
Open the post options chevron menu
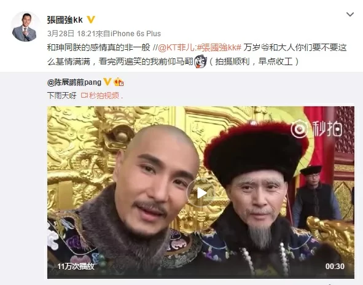(x=350, y=15)
